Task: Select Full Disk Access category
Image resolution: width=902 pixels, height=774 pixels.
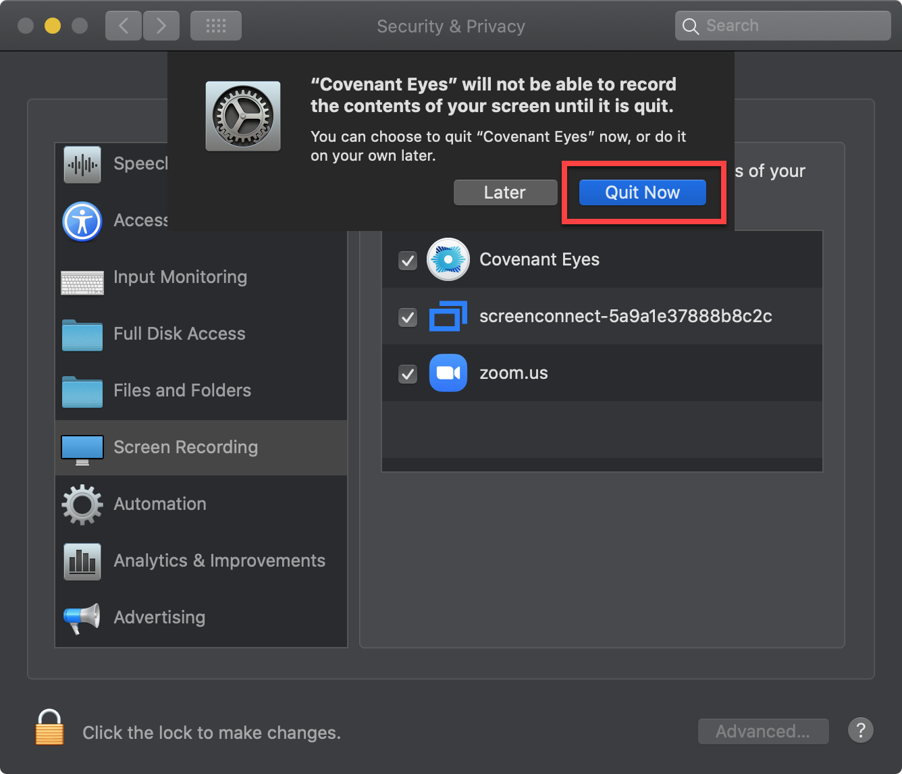Action: point(179,334)
